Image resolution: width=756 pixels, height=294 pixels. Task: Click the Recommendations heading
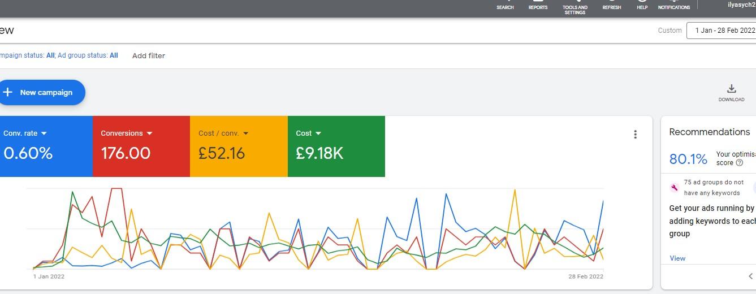[710, 132]
